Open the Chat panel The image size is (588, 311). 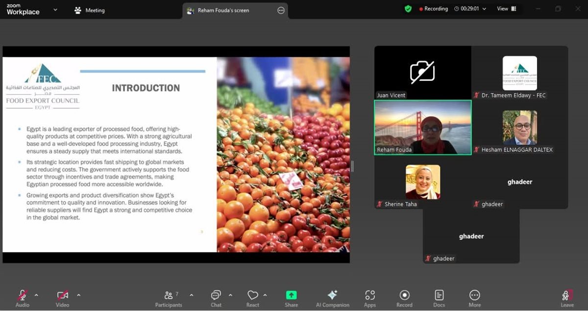216,298
